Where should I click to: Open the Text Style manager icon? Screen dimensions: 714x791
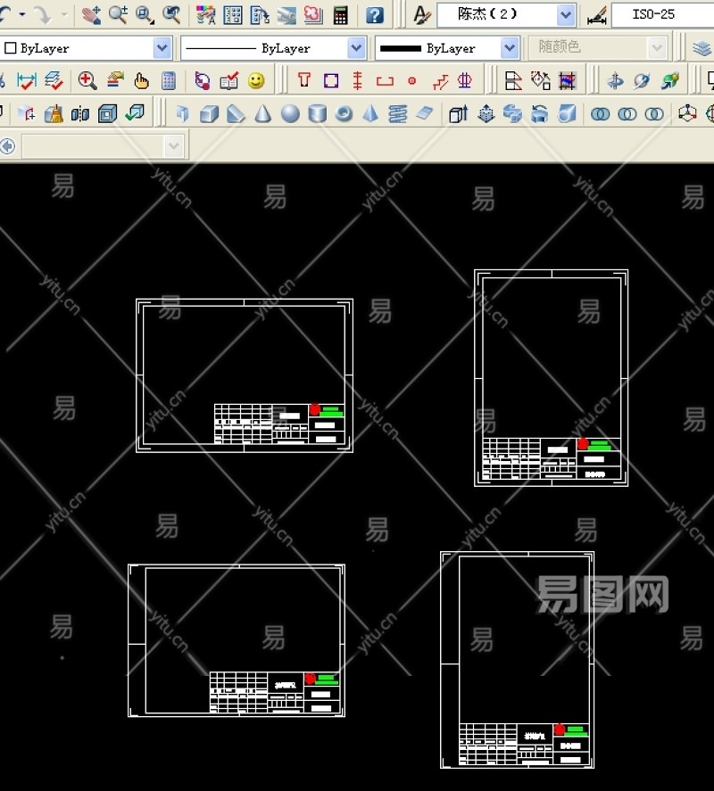click(x=421, y=14)
